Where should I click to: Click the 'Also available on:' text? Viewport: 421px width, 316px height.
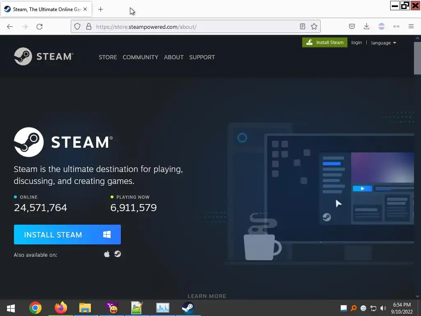point(35,255)
